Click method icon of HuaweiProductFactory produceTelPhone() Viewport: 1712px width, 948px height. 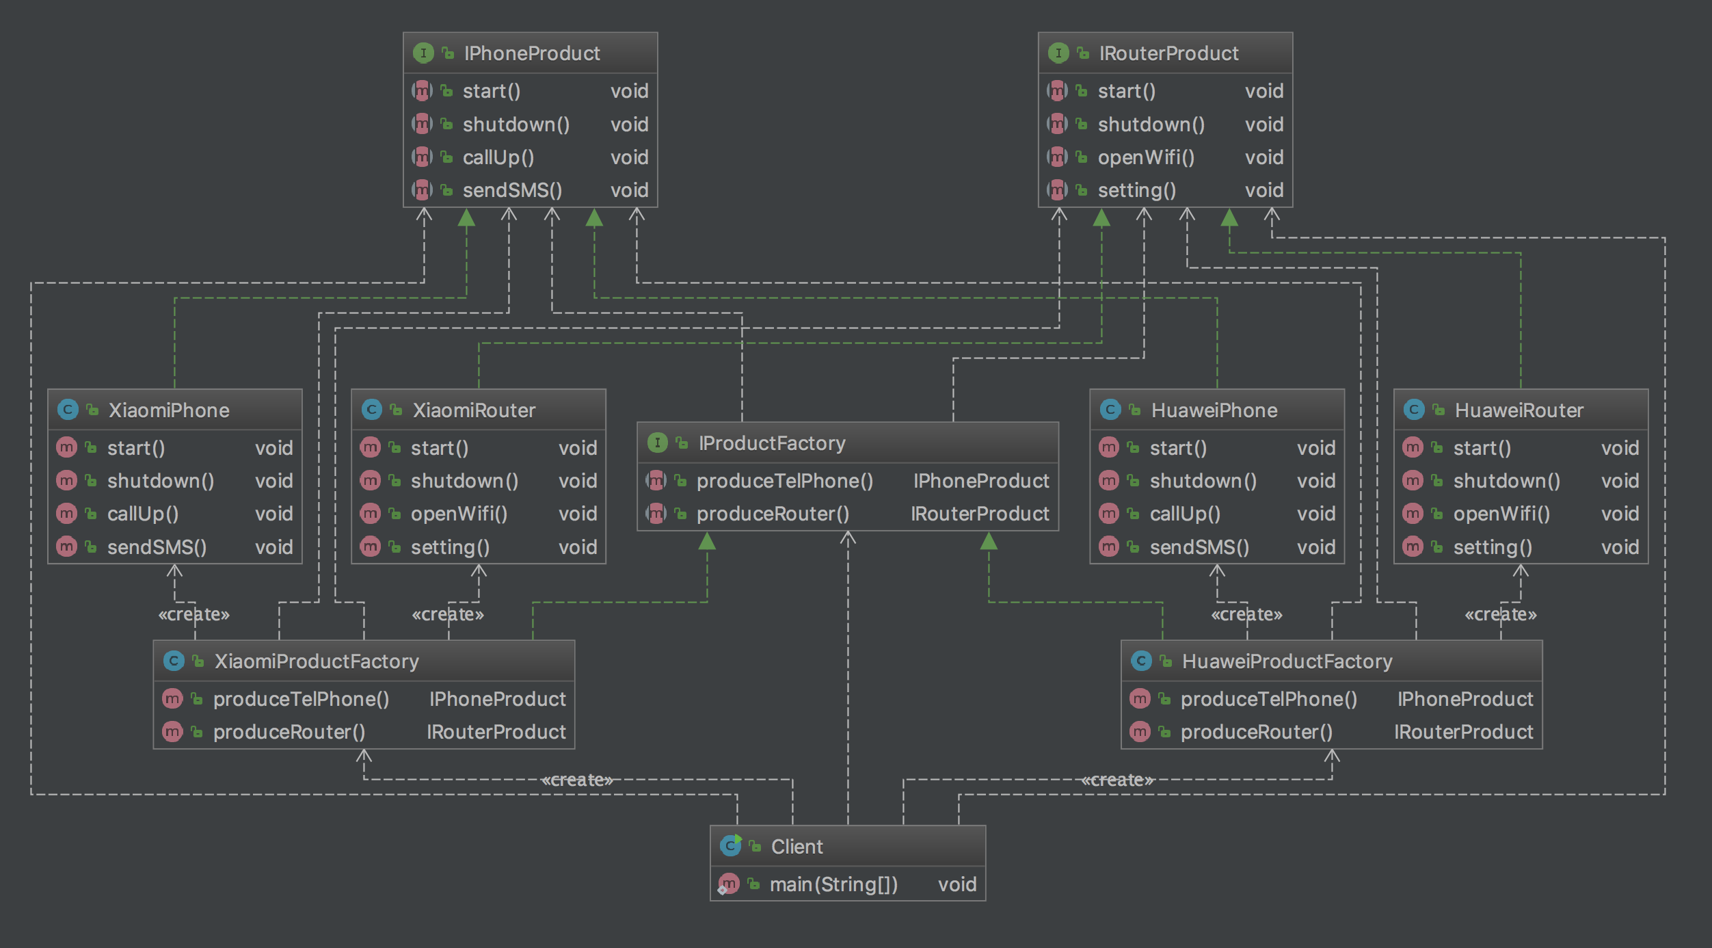click(x=1140, y=699)
